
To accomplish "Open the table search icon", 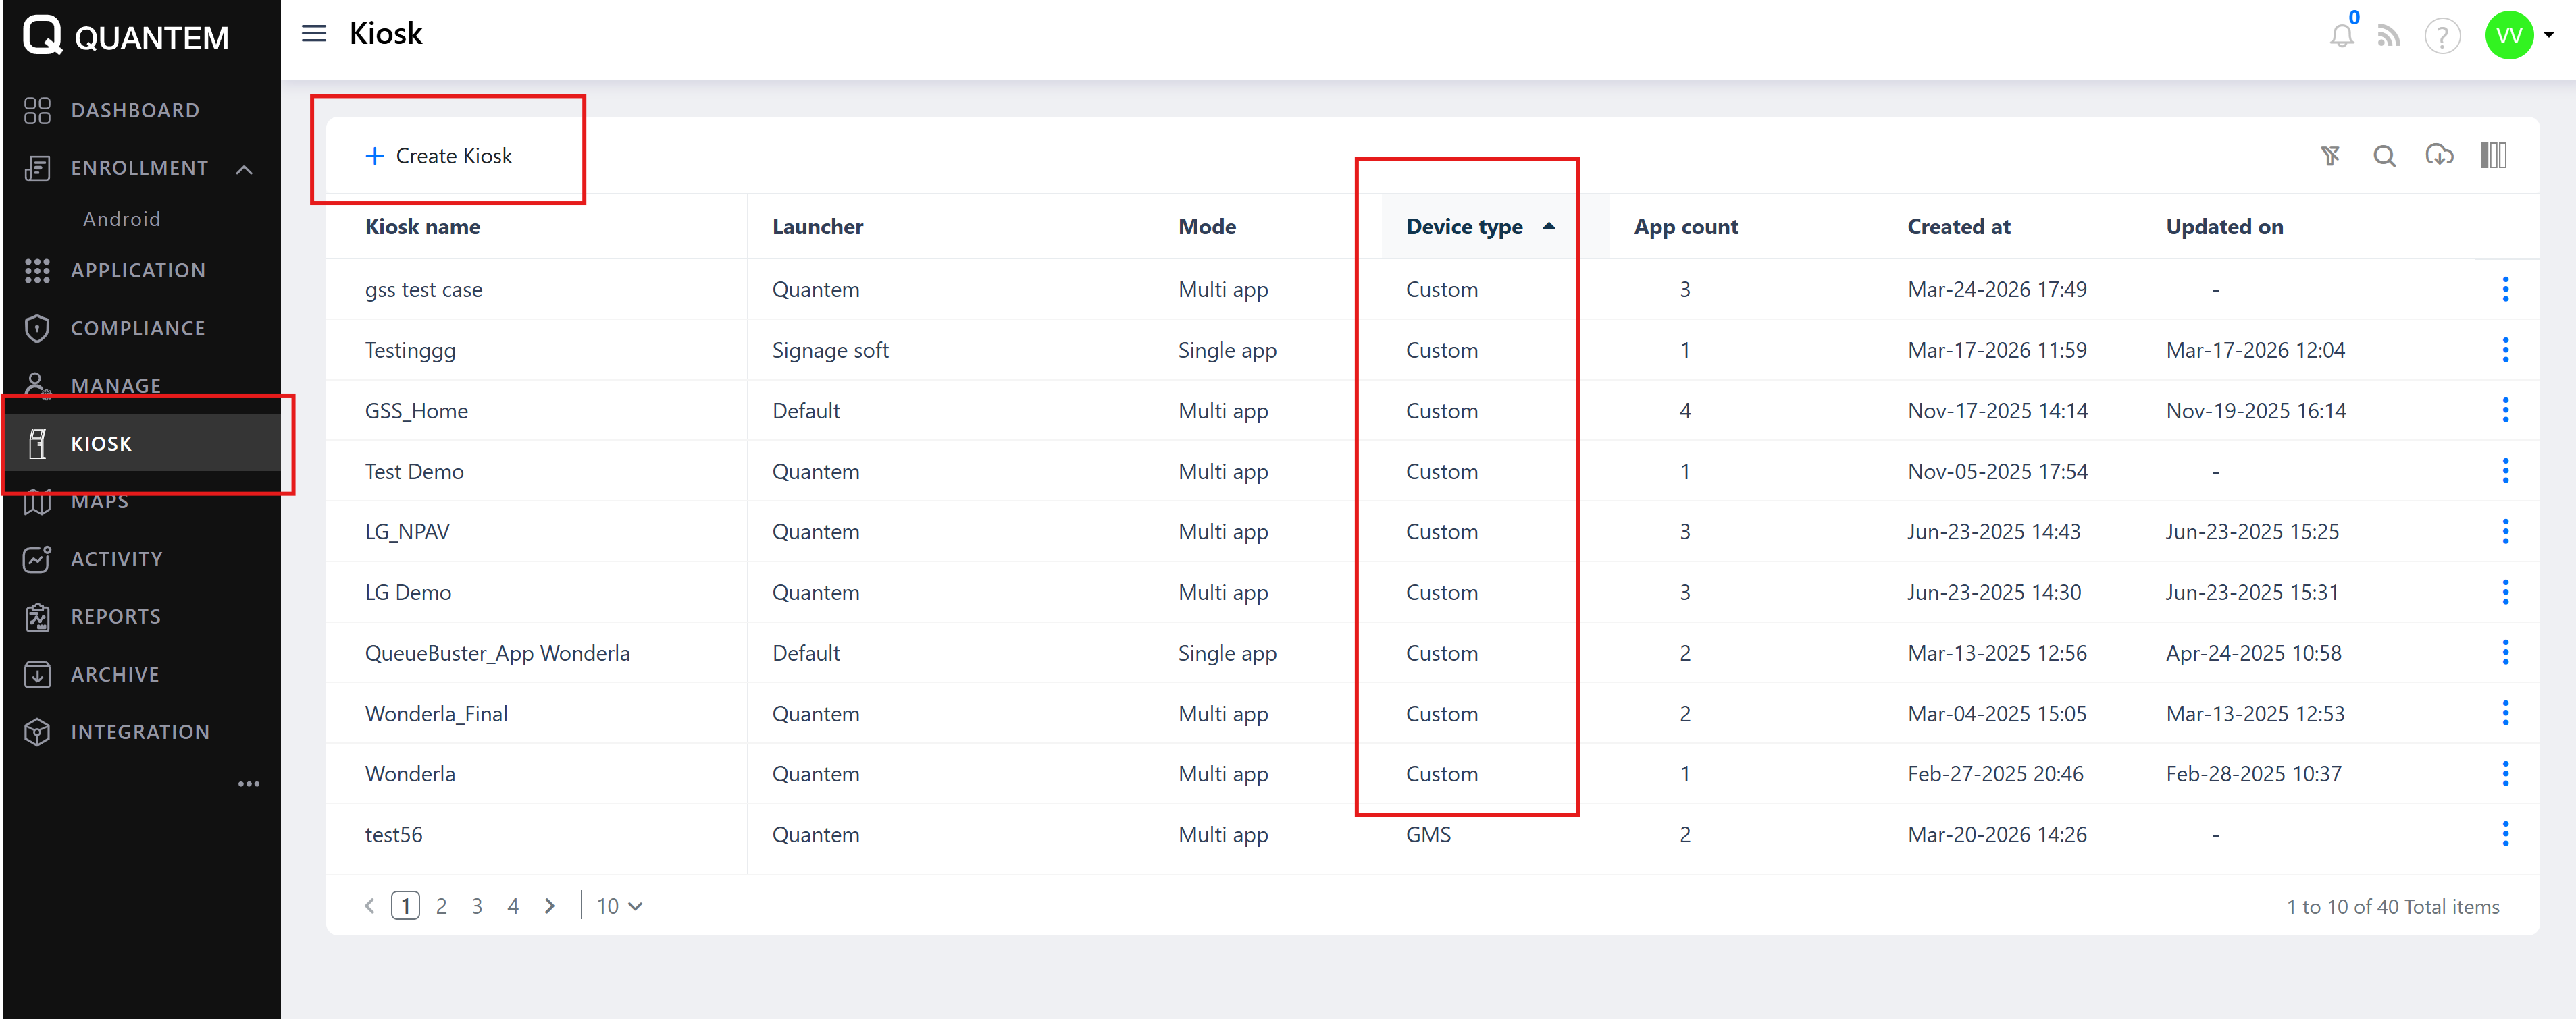I will [x=2384, y=156].
